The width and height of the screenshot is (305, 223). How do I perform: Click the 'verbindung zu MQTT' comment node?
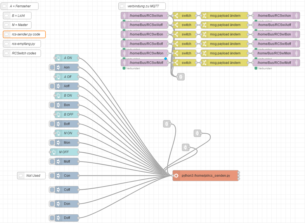tap(142, 6)
